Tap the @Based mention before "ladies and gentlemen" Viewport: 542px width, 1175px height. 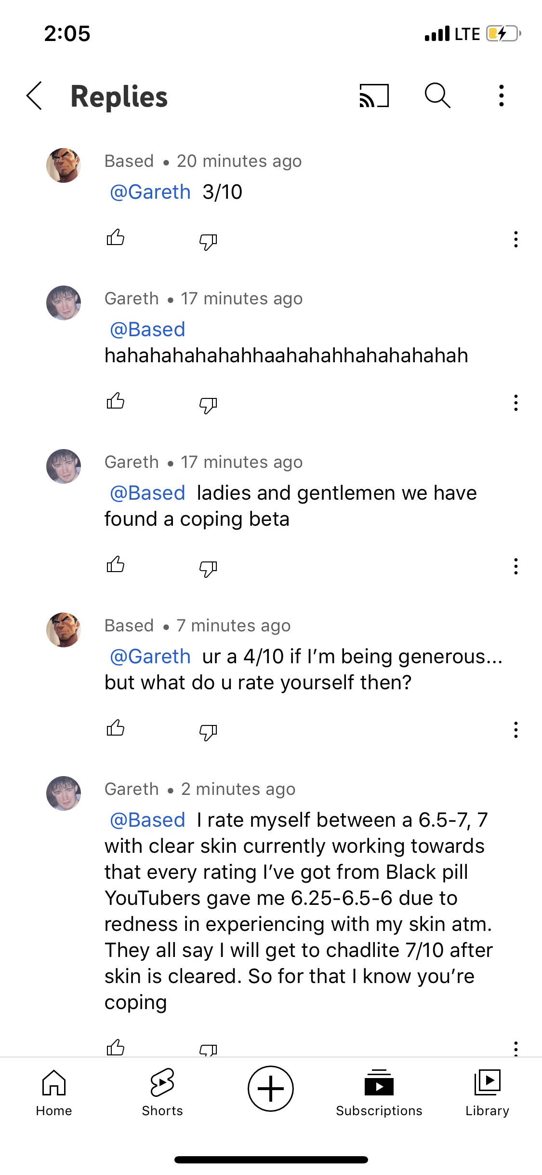pos(148,493)
